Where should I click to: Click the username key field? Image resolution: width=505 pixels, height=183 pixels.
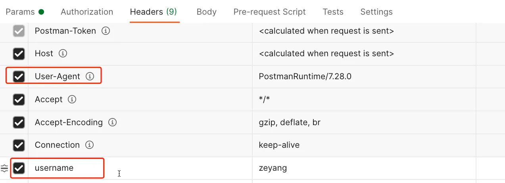[54, 168]
